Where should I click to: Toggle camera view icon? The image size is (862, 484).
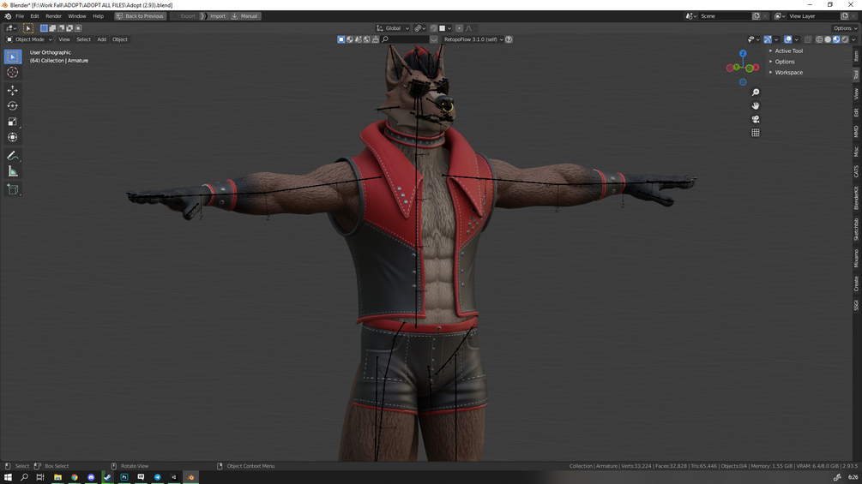pyautogui.click(x=756, y=119)
